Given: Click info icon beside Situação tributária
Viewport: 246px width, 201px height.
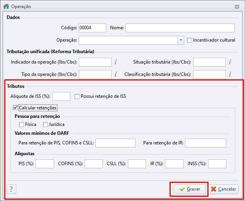Looking at the screenshot, I should [x=230, y=62].
